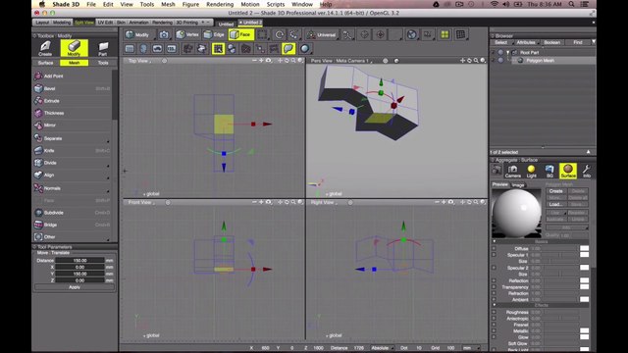Viewport: 628px width, 353px height.
Task: Toggle the Transparency checkbox
Action: coord(494,287)
